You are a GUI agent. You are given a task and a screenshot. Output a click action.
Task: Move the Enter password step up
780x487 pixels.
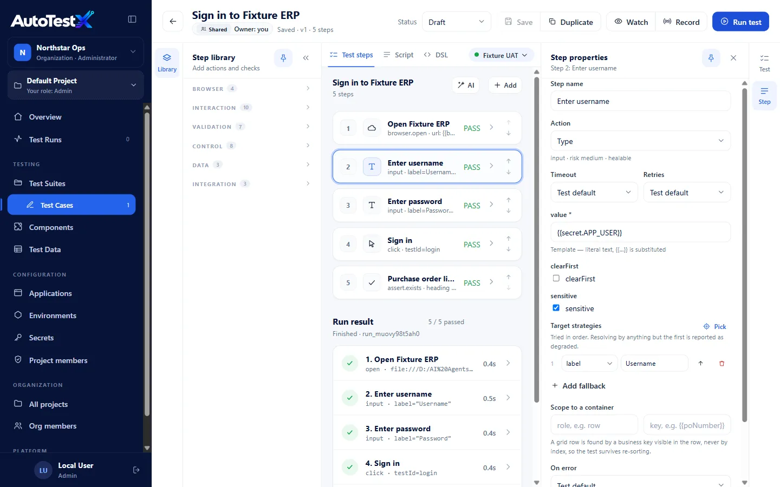(509, 200)
